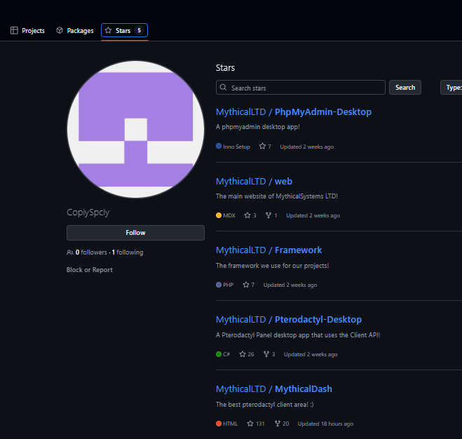The height and width of the screenshot is (439, 462).
Task: Click the Stars count badge showing 5
Action: click(139, 30)
